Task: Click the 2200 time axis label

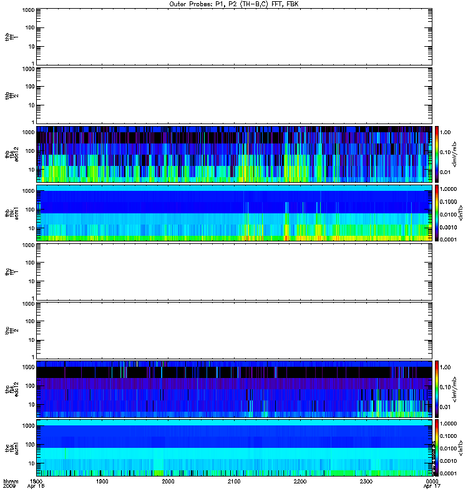Action: coord(300,482)
